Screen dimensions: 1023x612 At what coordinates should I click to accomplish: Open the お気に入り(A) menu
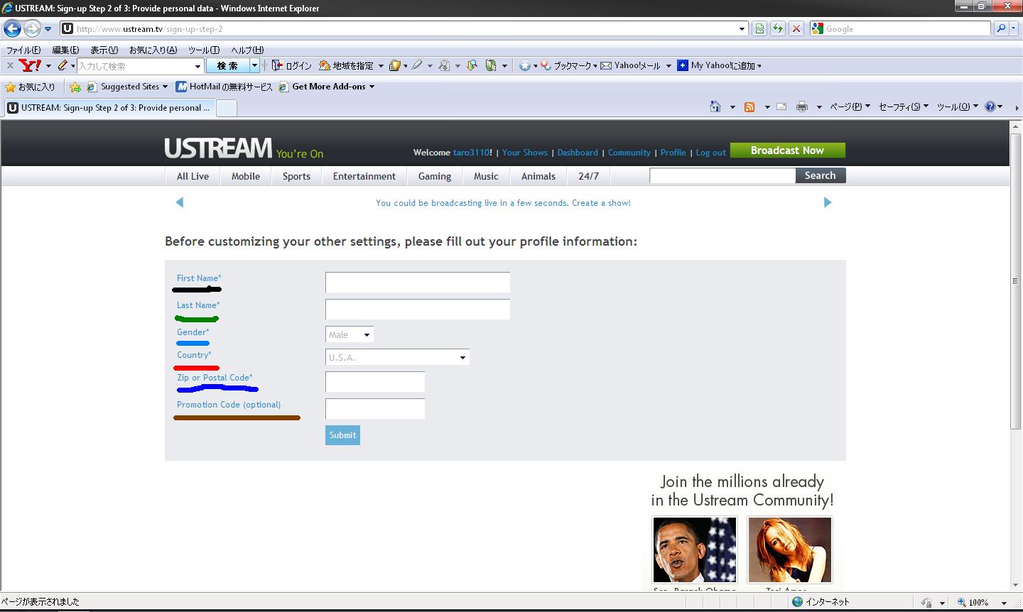153,50
